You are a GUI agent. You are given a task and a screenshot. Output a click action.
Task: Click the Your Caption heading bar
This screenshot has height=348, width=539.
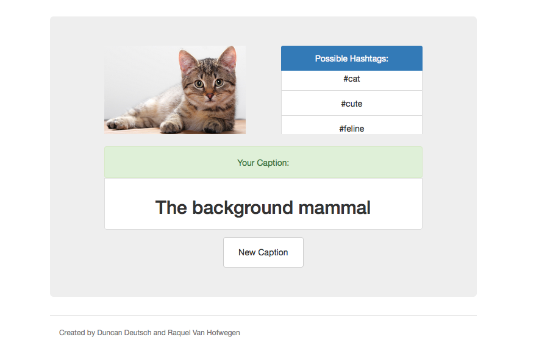pos(263,163)
